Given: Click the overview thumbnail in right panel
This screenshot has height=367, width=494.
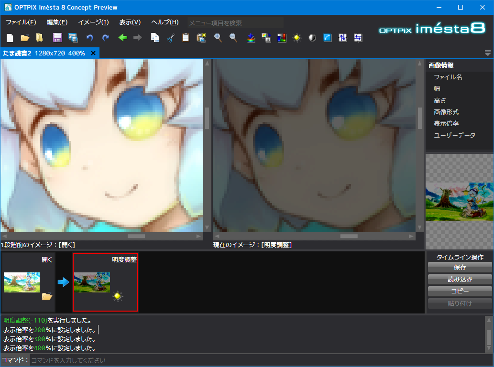Looking at the screenshot, I should pyautogui.click(x=460, y=202).
